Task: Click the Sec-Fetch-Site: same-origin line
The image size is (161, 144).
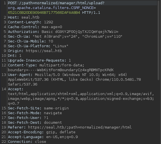Action: click(38, 108)
